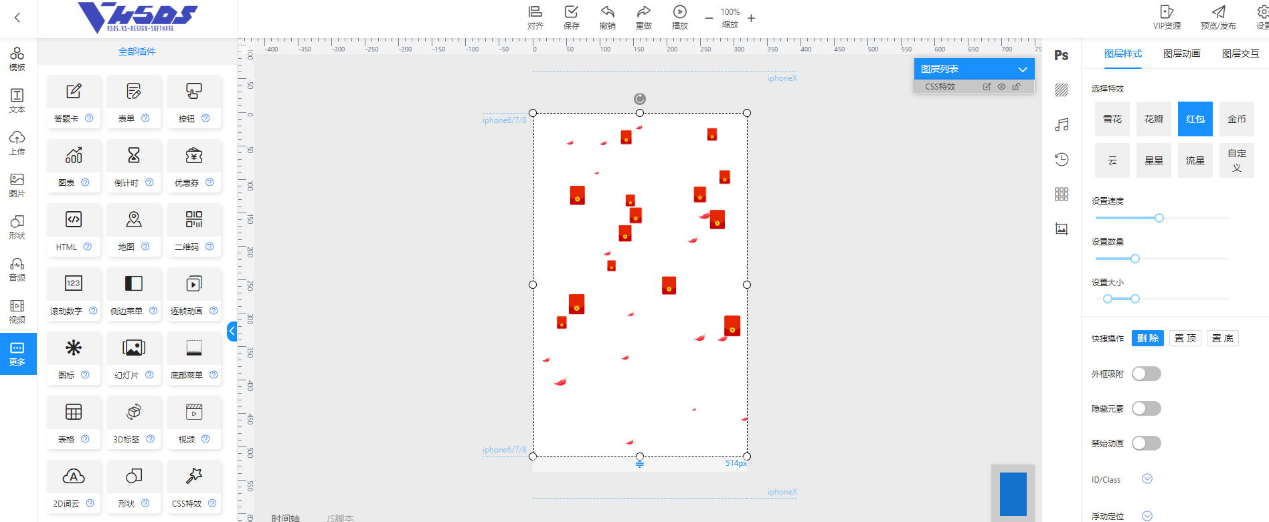Viewport: 1269px width, 522px height.
Task: Click the Ps import icon
Action: (x=1062, y=55)
